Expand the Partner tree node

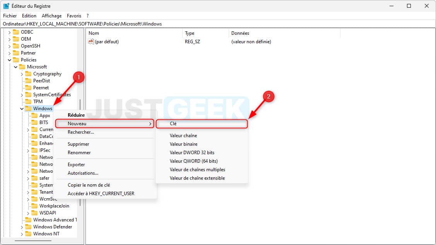(x=9, y=53)
